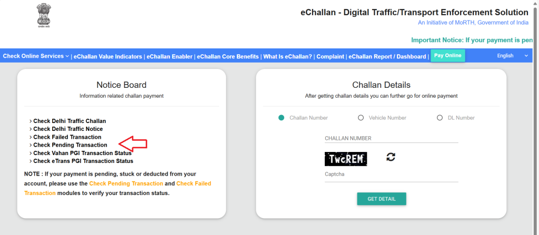This screenshot has width=539, height=235.
Task: Open the Complaint menu item
Action: click(330, 57)
